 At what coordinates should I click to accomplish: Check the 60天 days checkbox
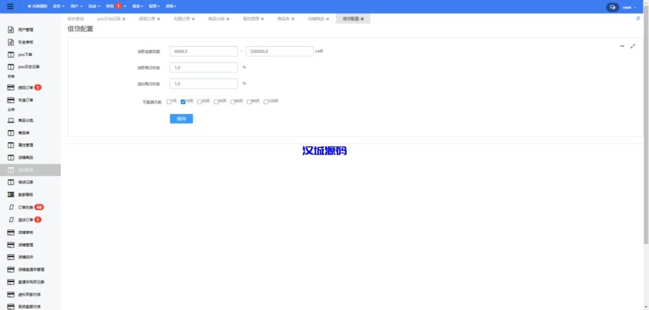click(x=233, y=102)
